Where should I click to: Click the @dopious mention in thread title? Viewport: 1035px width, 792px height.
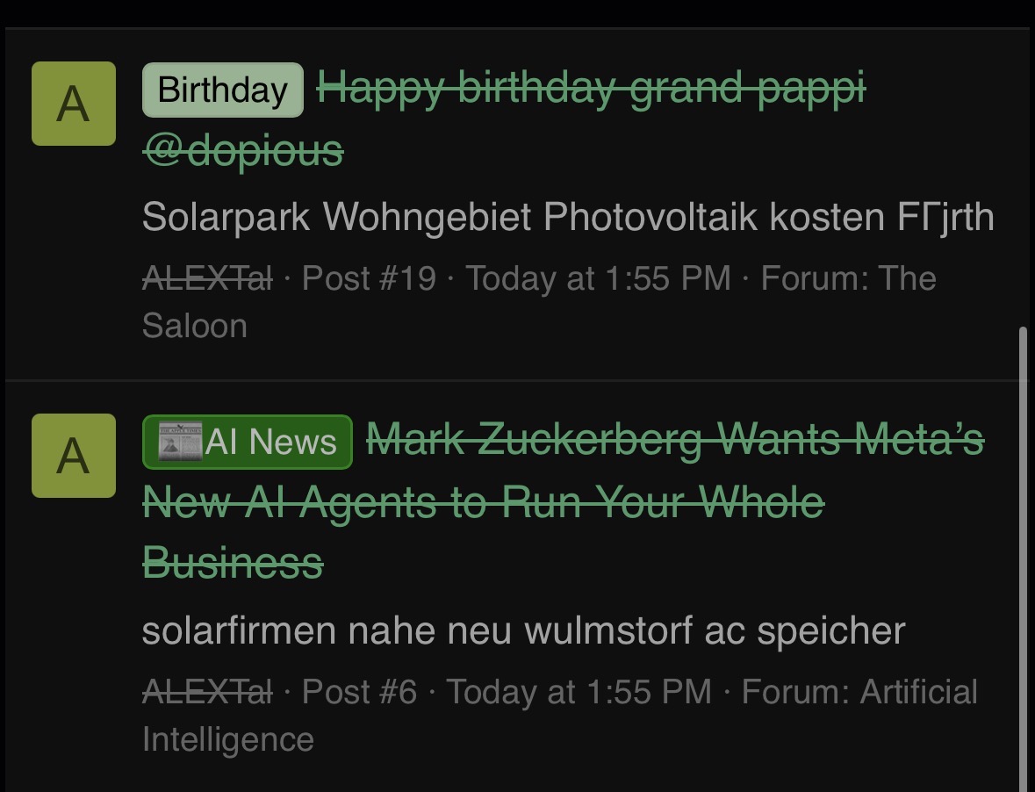click(243, 150)
